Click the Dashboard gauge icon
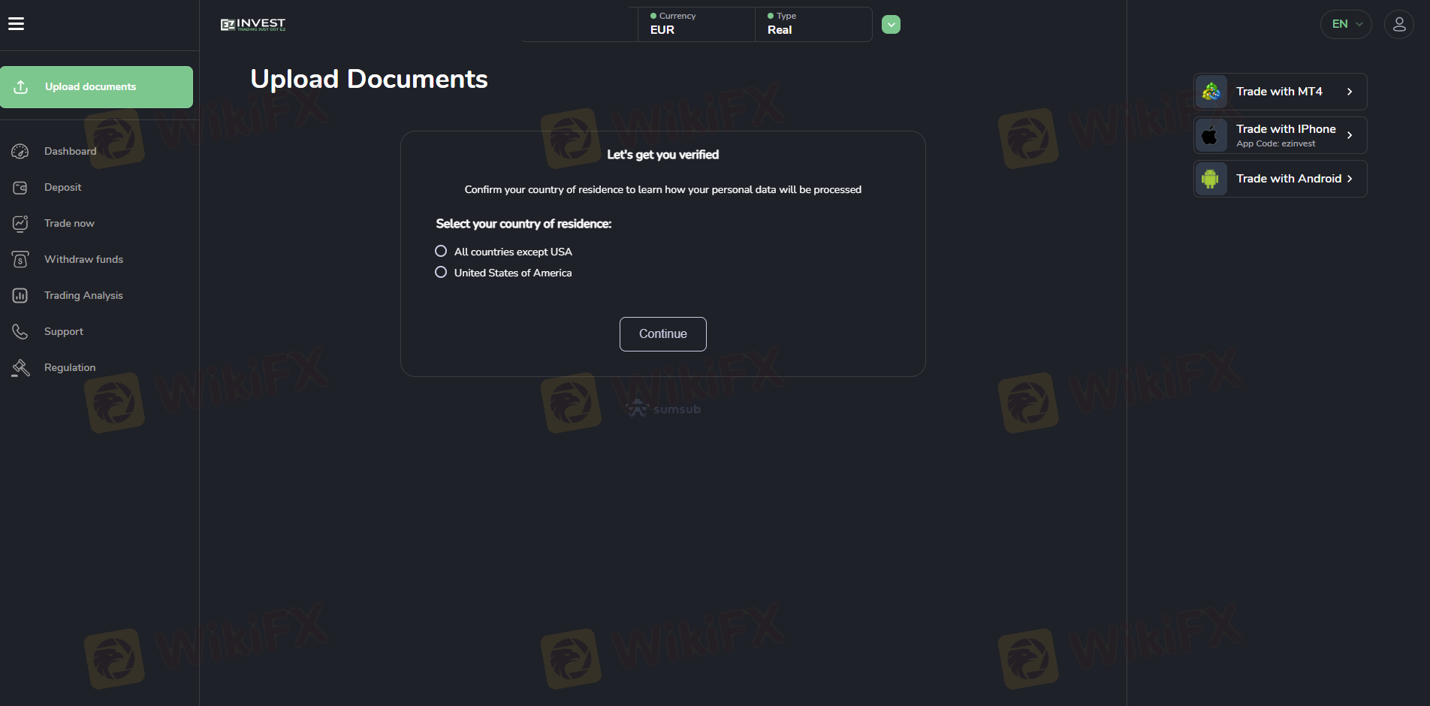 point(20,151)
